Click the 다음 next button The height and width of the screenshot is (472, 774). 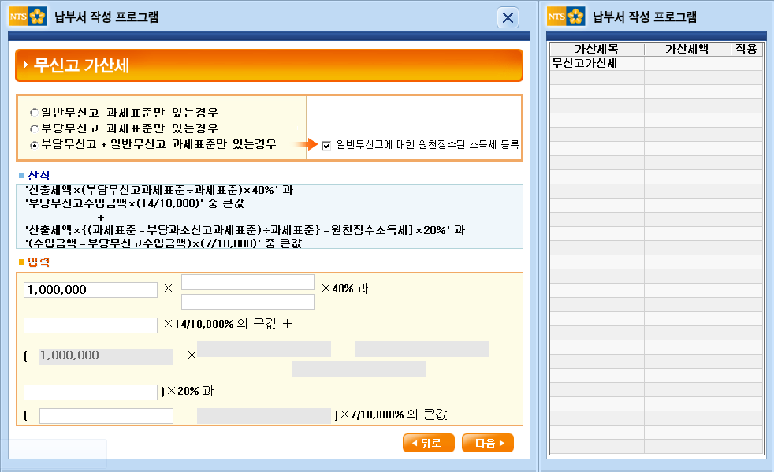pyautogui.click(x=488, y=443)
